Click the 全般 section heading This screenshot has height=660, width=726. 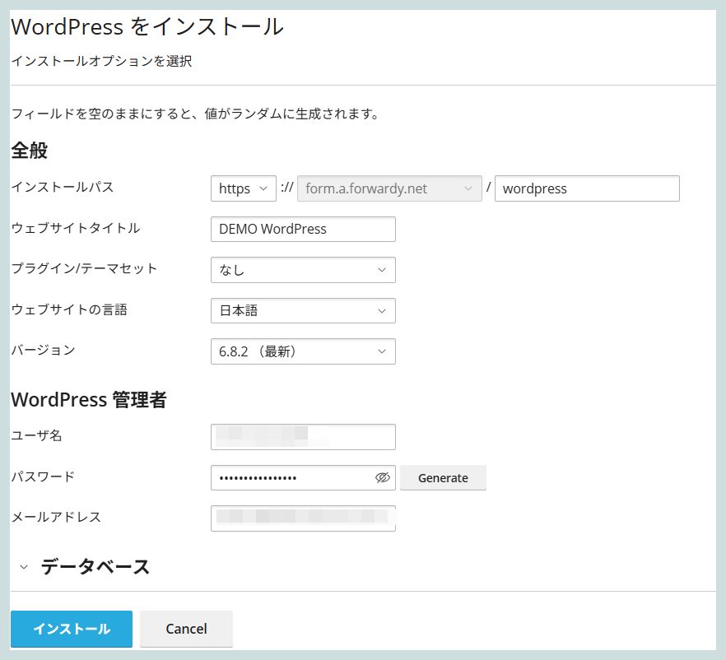30,151
